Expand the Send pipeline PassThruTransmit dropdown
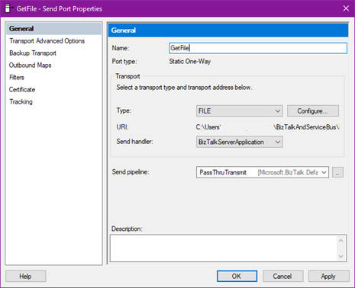The width and height of the screenshot is (355, 288). 263,172
